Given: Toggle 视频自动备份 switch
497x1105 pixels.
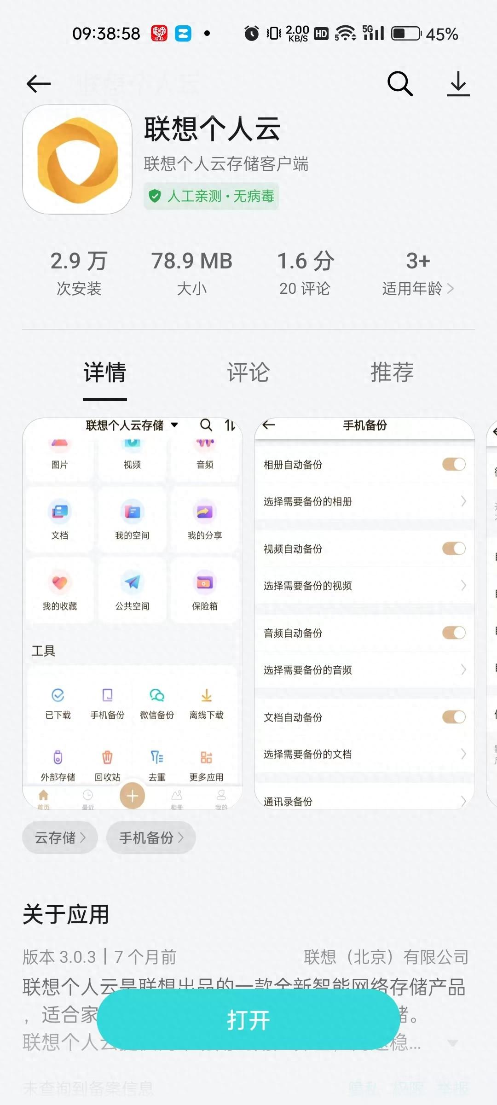Looking at the screenshot, I should [454, 548].
